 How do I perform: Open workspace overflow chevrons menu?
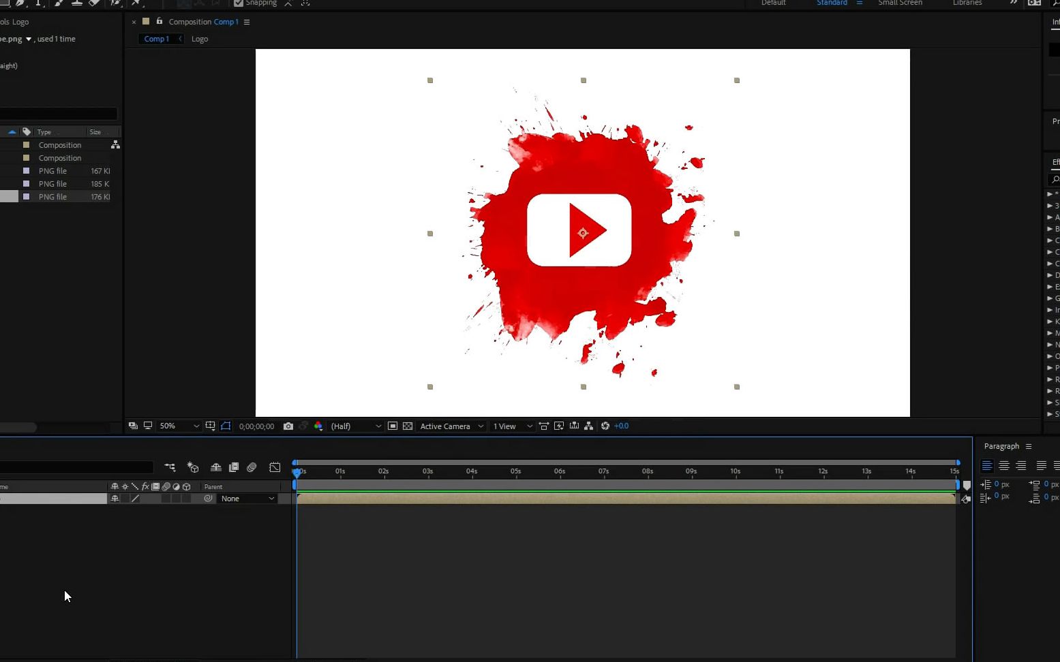(x=1014, y=3)
